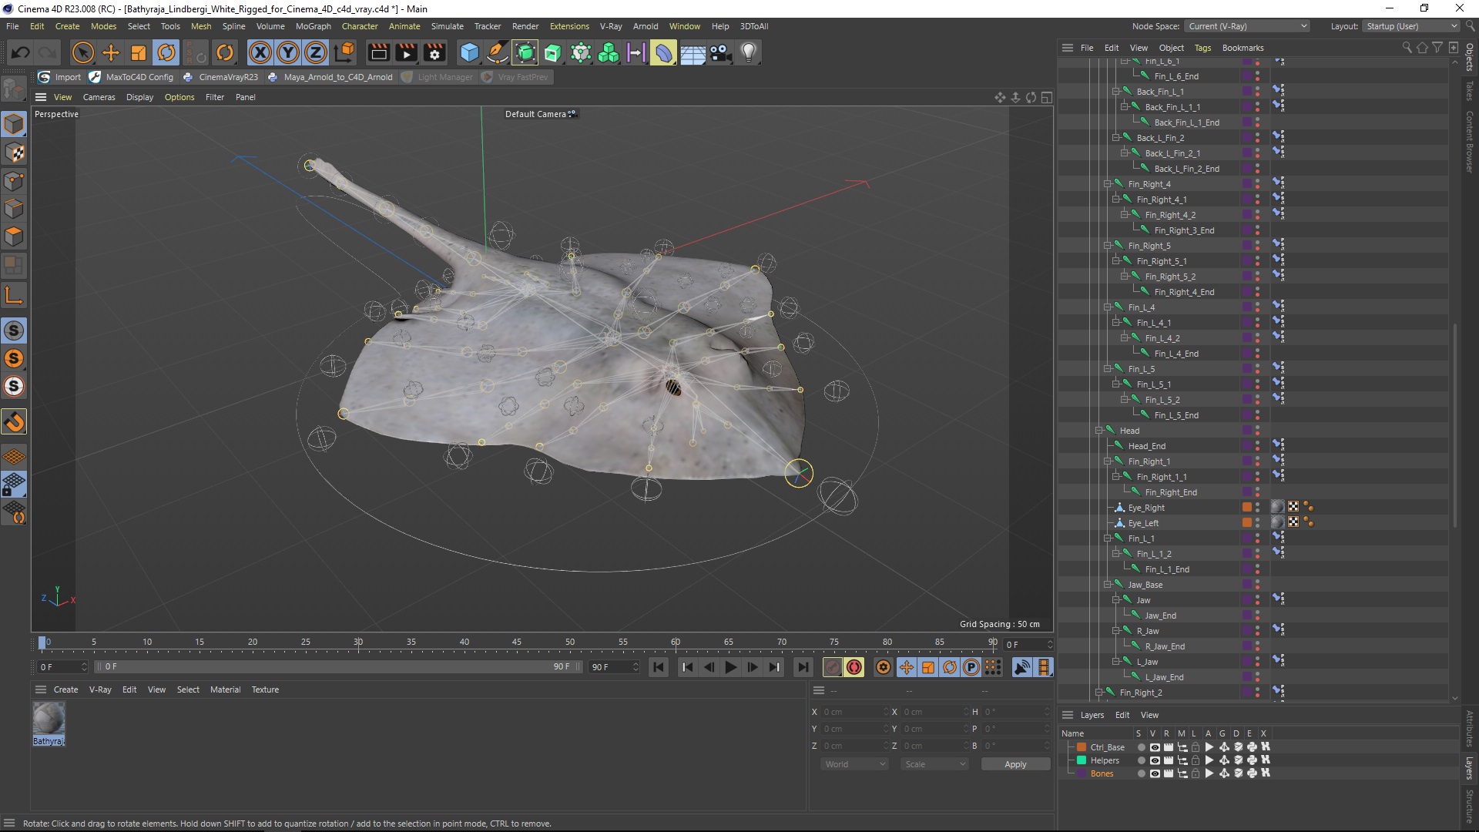Open the Floor environment icon
1479x832 pixels.
coord(693,52)
